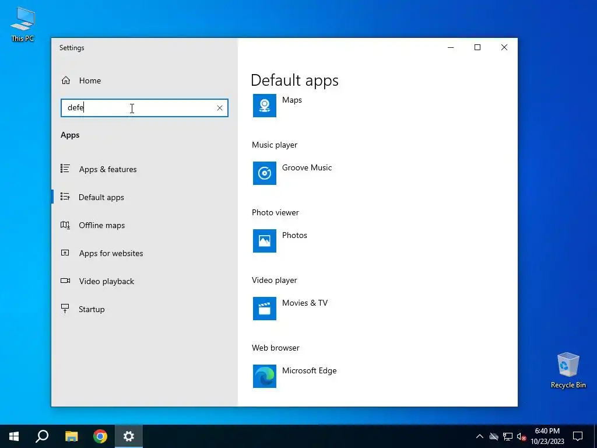Click the Default apps page title

point(294,80)
